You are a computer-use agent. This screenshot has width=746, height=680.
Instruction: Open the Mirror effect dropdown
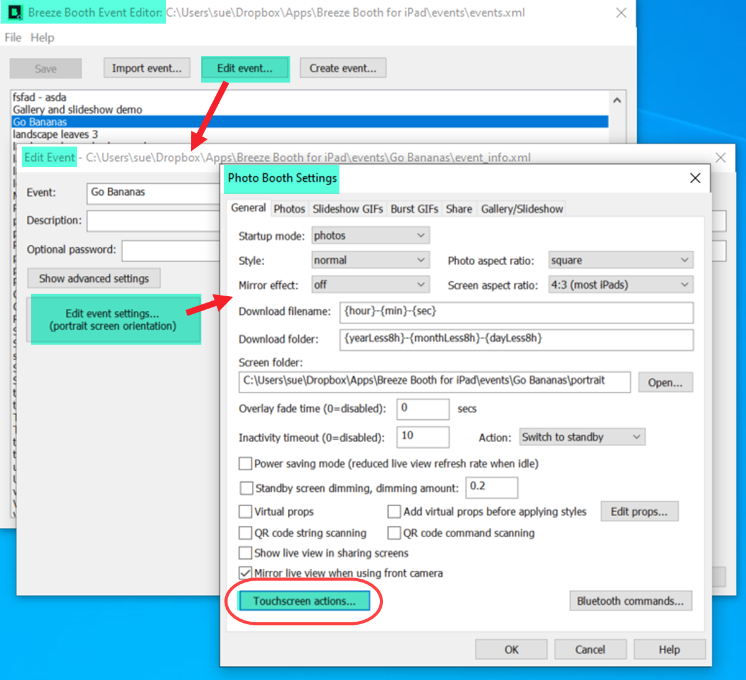click(371, 284)
